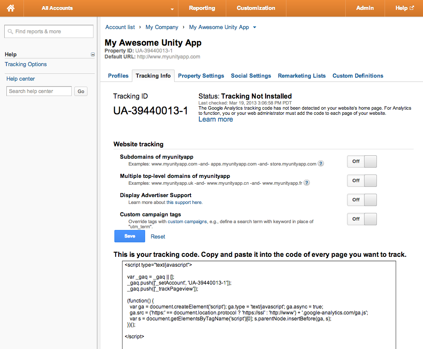The image size is (423, 349).
Task: Switch to the Social Settings tab
Action: [251, 76]
